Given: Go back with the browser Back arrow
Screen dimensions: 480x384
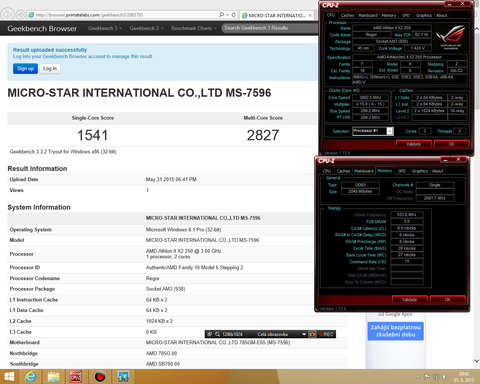Looking at the screenshot, I should tap(7, 15).
